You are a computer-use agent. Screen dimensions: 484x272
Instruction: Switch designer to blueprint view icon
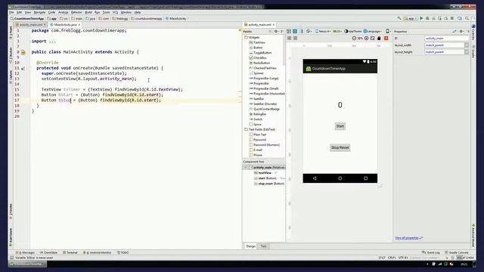click(295, 32)
